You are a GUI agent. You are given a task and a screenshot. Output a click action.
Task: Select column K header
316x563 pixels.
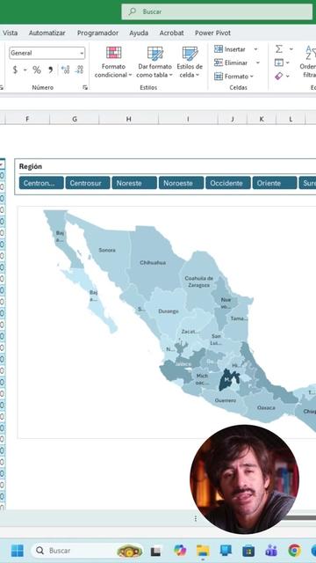[x=262, y=120]
